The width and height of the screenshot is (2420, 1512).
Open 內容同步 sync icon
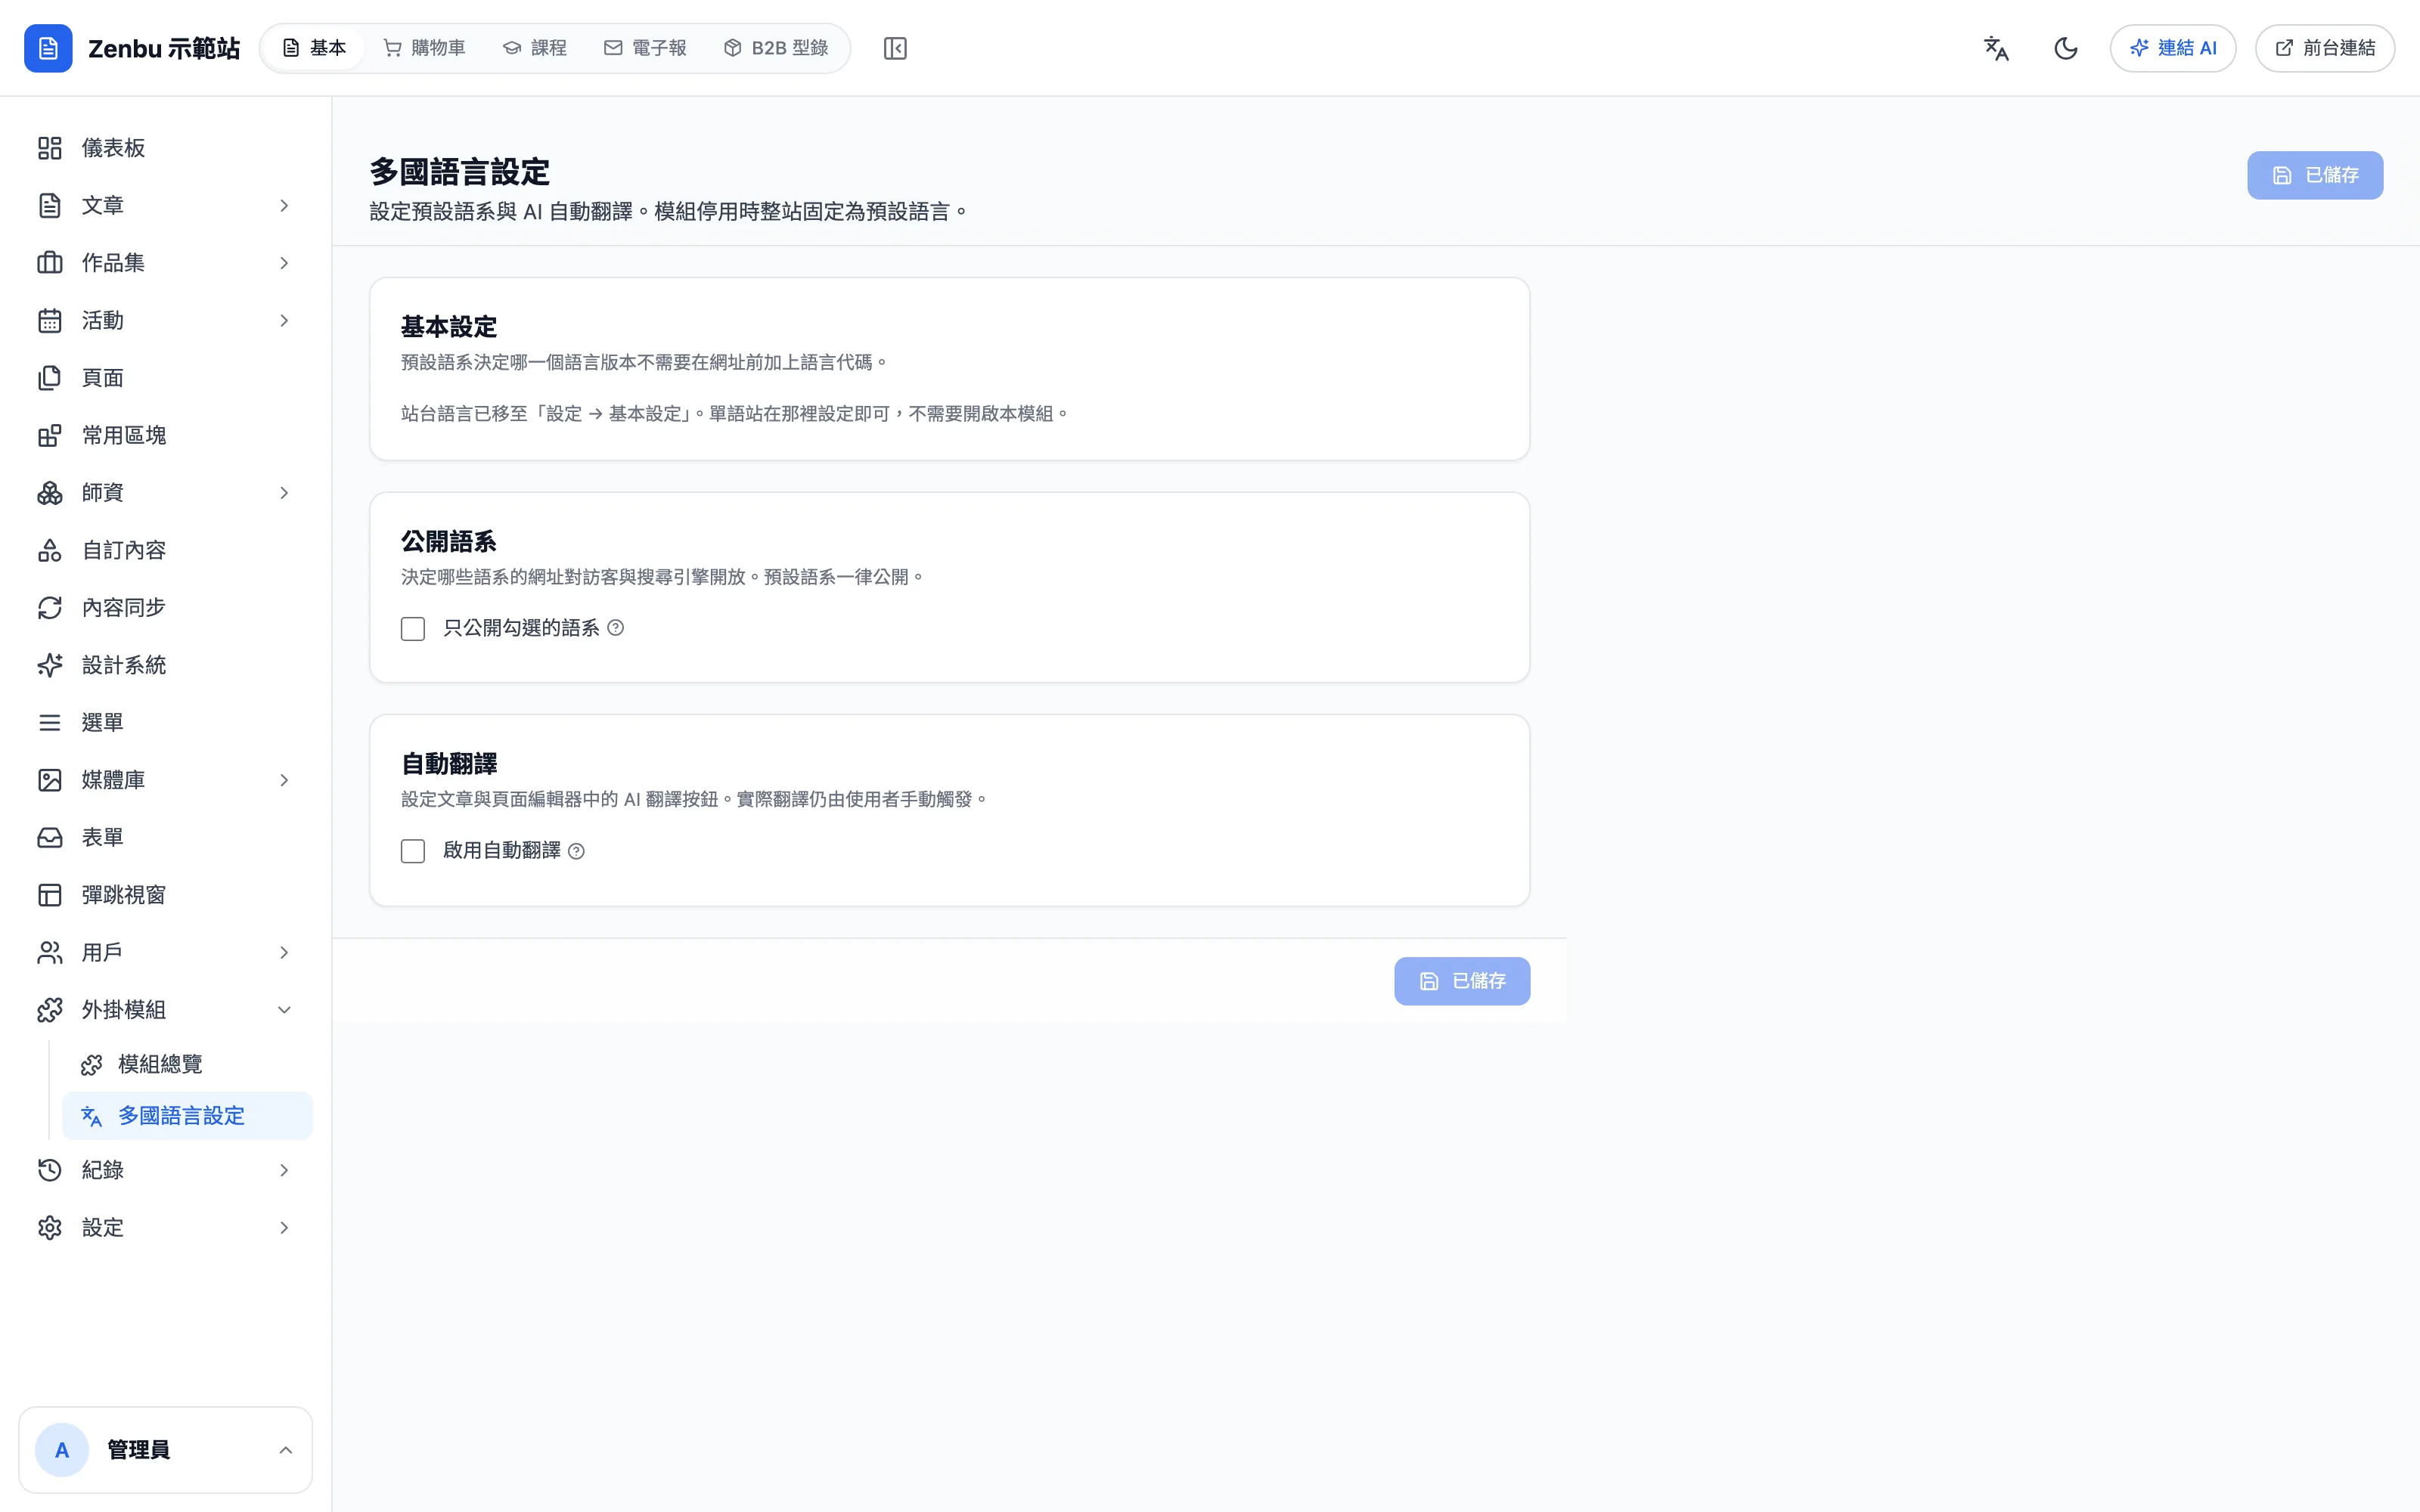[50, 608]
